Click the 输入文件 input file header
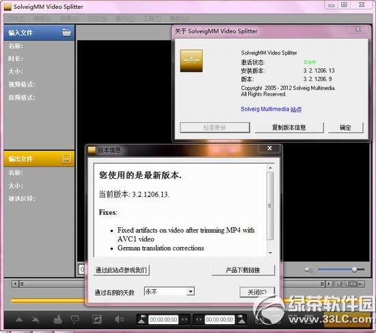The width and height of the screenshot is (376, 333). (40, 32)
